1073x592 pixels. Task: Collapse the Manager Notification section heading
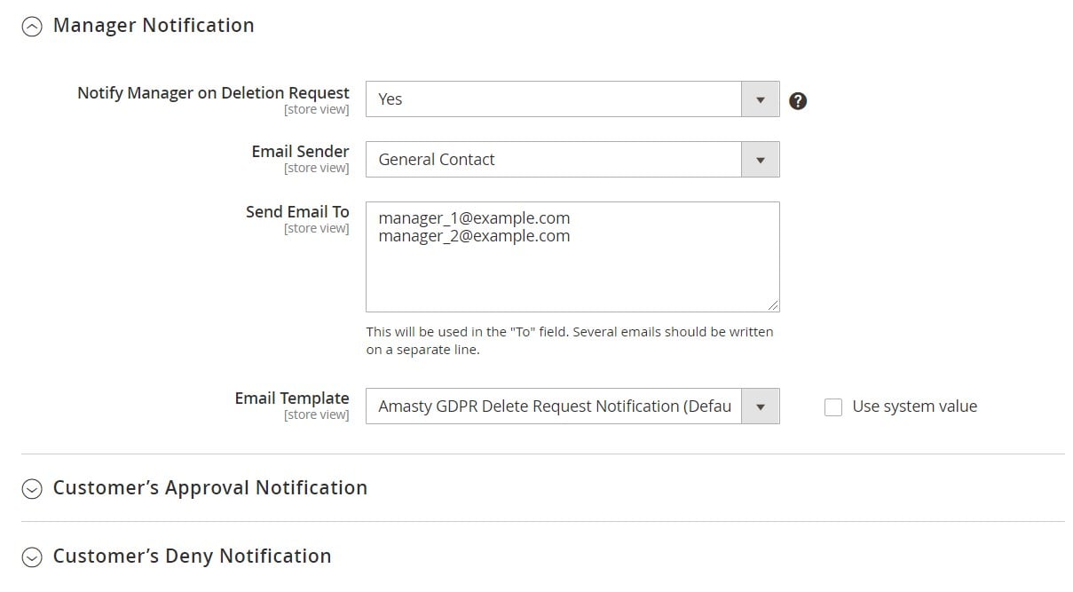154,26
